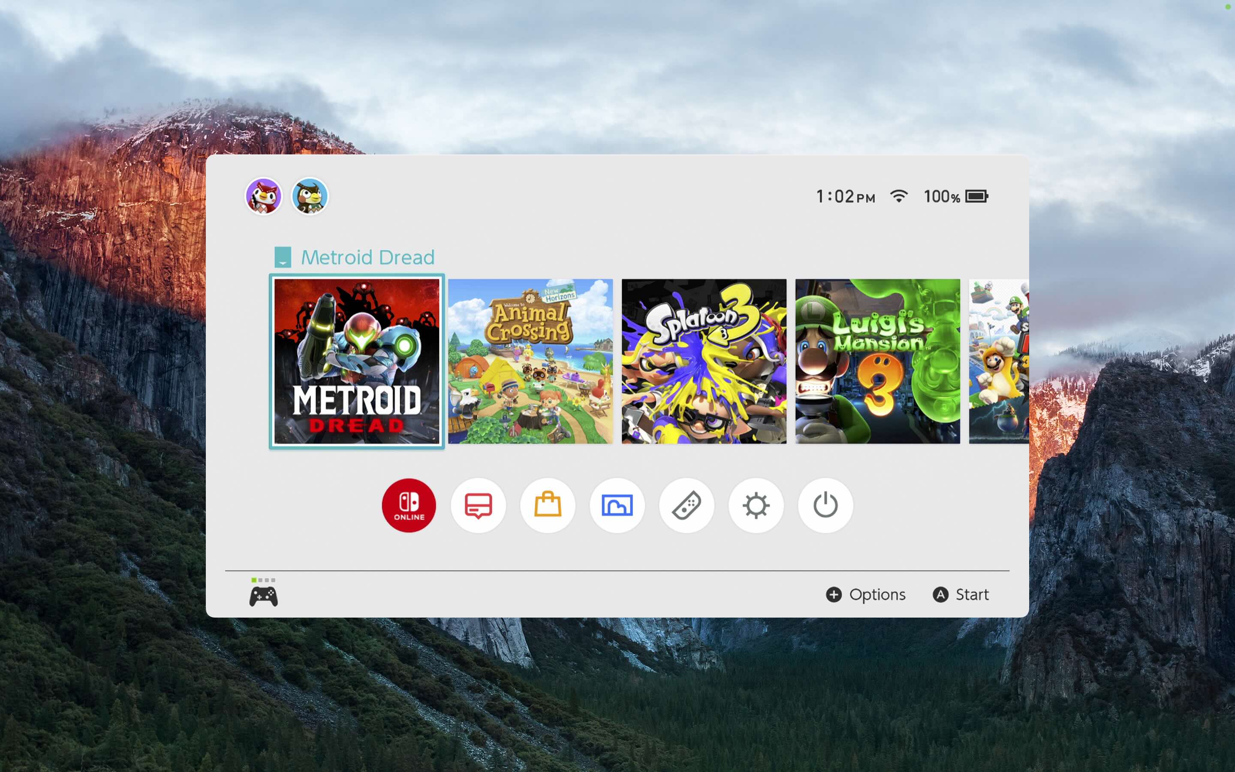This screenshot has width=1235, height=772.
Task: Click the Metroid Dread title text
Action: (x=367, y=257)
